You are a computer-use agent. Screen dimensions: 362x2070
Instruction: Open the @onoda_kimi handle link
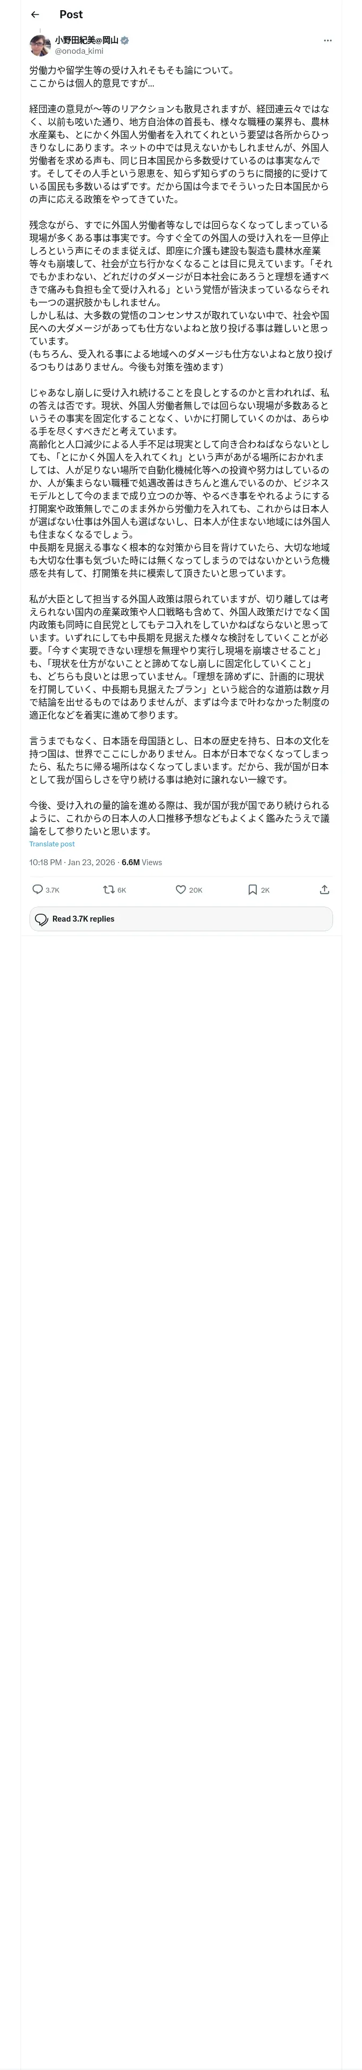coord(79,51)
